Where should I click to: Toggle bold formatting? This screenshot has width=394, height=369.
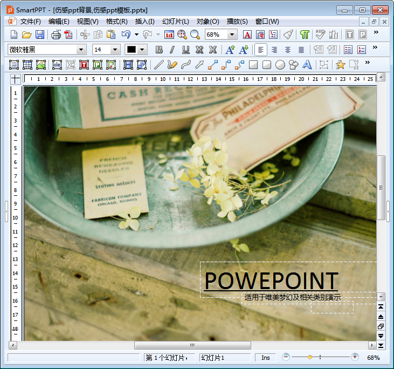159,50
